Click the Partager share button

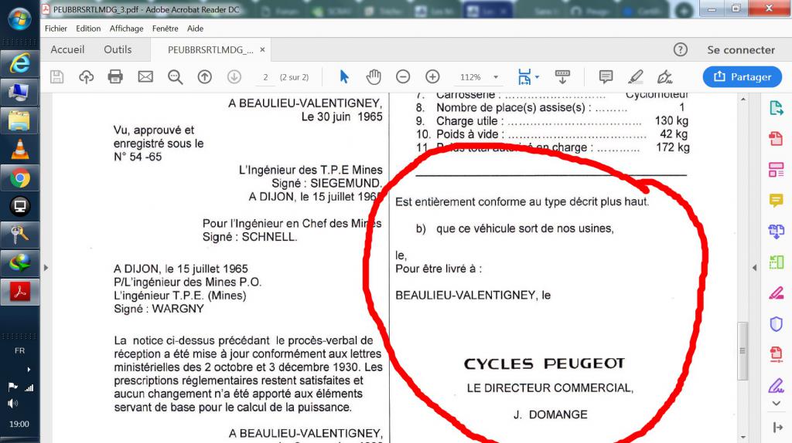click(742, 76)
